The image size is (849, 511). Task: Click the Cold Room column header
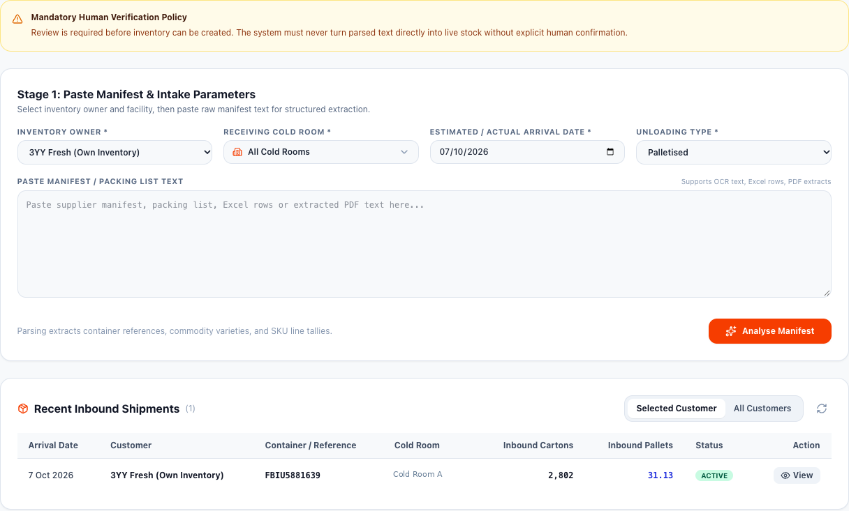click(417, 445)
